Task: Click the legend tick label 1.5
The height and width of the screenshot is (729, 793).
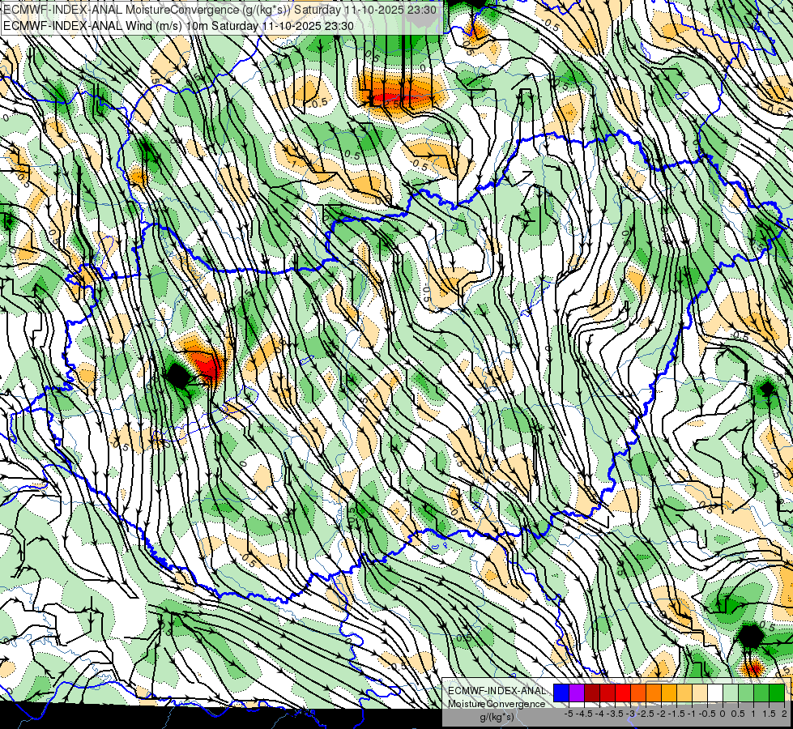Action: [769, 714]
